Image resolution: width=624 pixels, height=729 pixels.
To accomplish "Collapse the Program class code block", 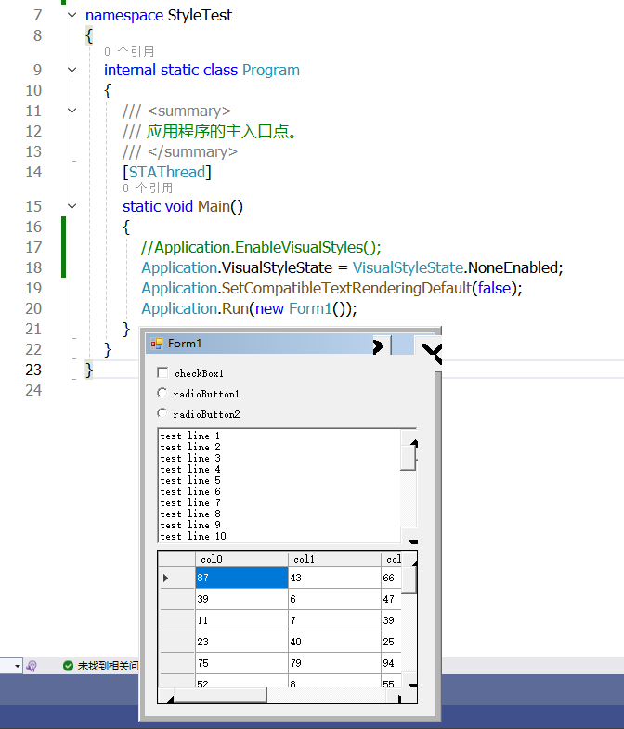I will (72, 70).
